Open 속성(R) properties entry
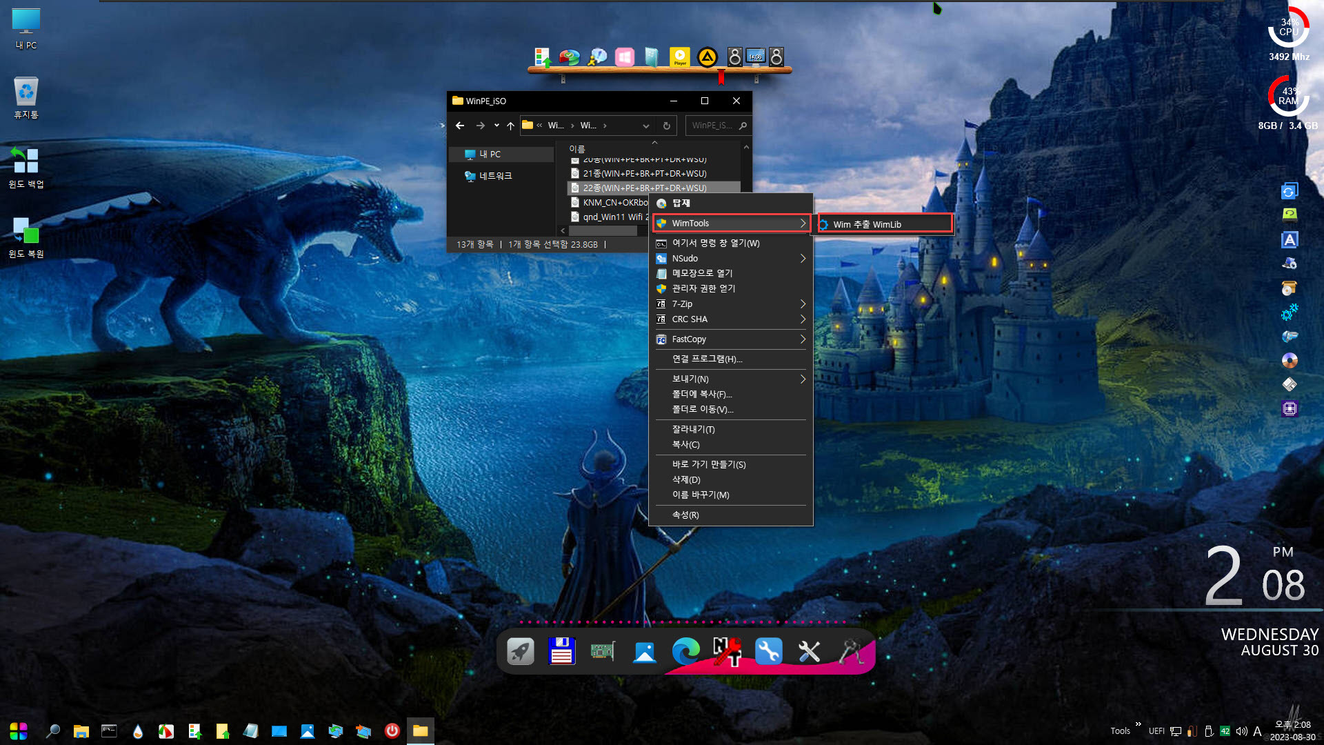This screenshot has height=745, width=1324. pos(732,515)
